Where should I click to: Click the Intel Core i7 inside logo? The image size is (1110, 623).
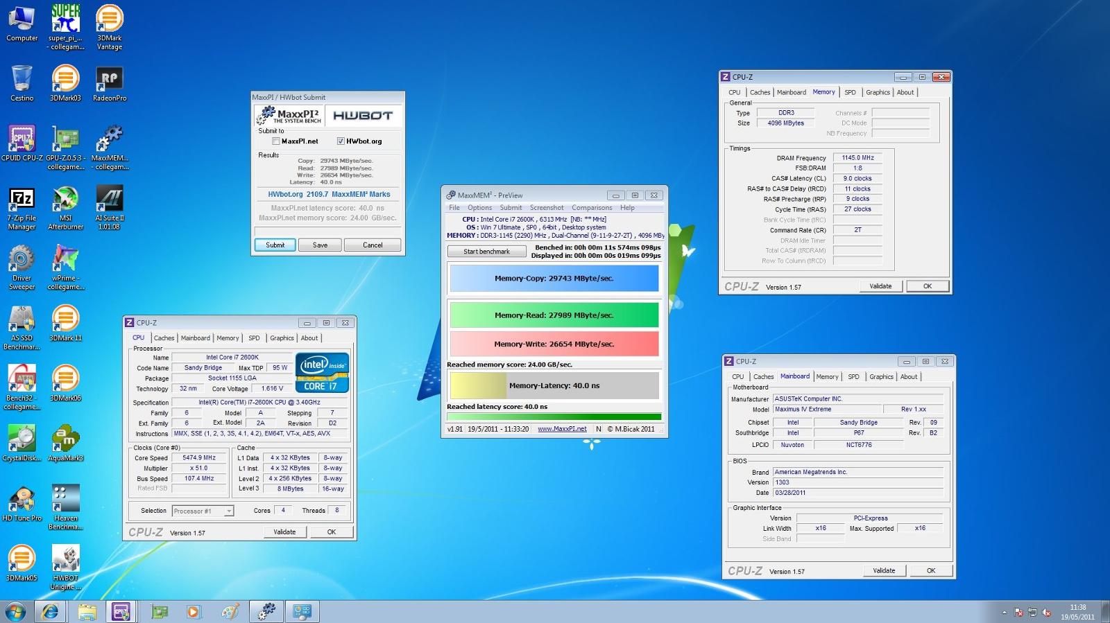tap(322, 373)
